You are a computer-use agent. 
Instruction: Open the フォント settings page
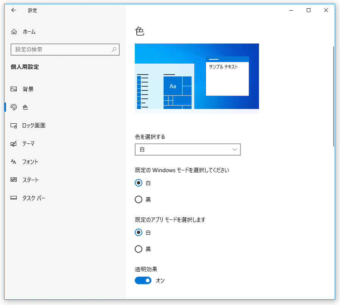tap(65, 162)
